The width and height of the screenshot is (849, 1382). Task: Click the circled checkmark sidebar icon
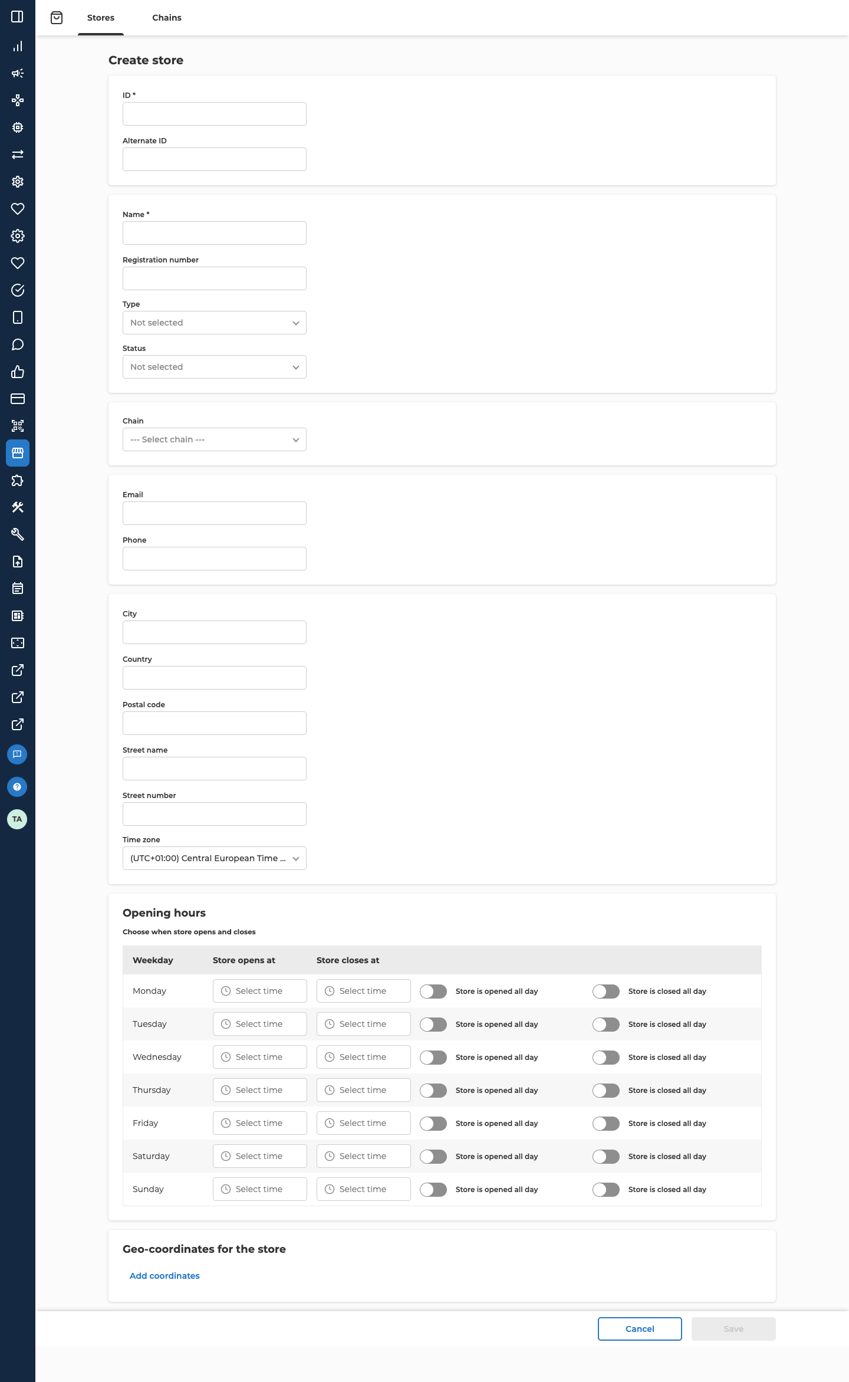tap(18, 290)
